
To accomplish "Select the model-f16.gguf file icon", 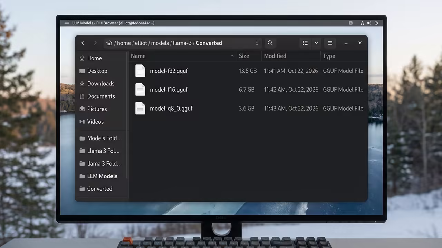I will pos(140,90).
